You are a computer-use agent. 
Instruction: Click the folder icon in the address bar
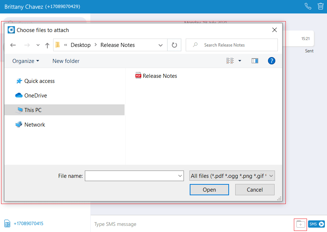coord(58,45)
